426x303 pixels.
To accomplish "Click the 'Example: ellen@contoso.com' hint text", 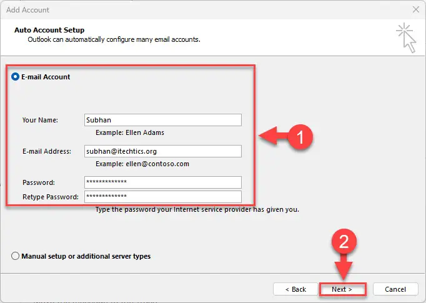I will point(142,164).
